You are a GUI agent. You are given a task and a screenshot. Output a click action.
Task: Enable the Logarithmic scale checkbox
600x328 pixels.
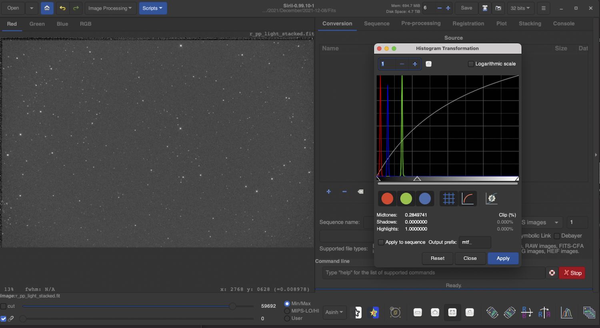tap(471, 64)
